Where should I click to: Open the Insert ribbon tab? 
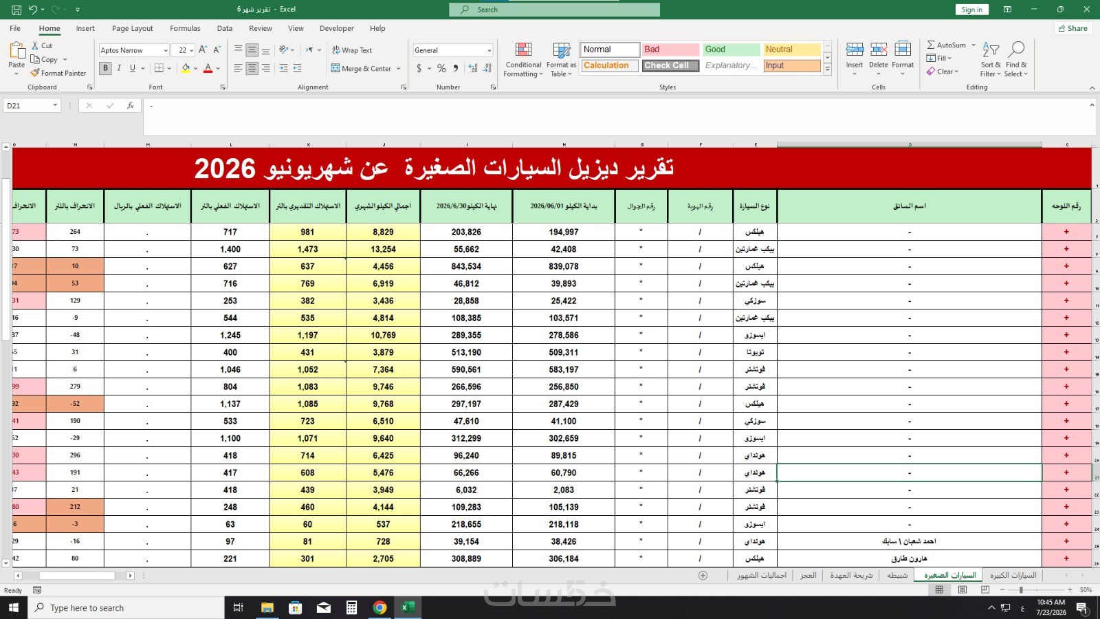tap(85, 28)
